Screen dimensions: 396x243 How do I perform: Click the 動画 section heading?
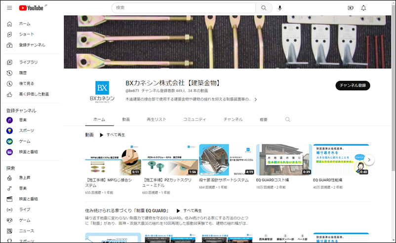point(89,135)
